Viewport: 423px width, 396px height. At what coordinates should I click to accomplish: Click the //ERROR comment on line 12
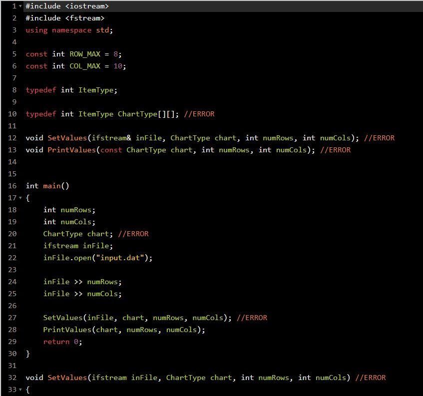tap(379, 138)
